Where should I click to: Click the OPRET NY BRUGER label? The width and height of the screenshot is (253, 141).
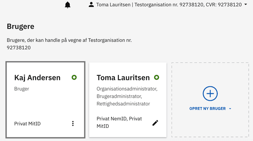(207, 109)
